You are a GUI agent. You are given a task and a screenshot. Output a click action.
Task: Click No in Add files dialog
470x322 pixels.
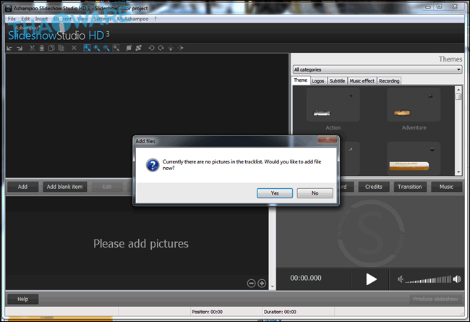(x=315, y=193)
